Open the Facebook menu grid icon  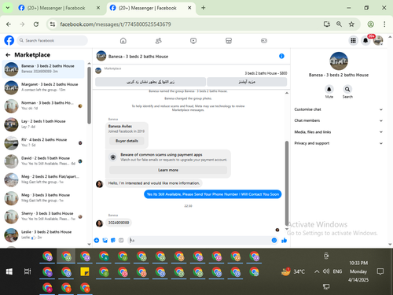[353, 40]
